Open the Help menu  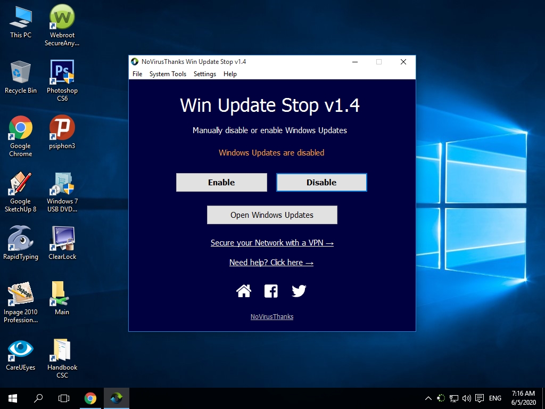click(x=230, y=74)
